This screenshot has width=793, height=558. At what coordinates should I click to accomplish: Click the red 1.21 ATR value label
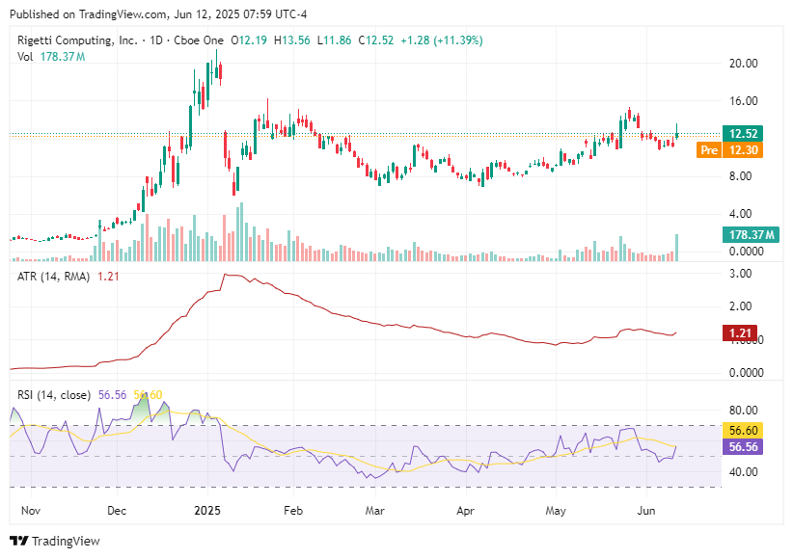click(x=740, y=332)
